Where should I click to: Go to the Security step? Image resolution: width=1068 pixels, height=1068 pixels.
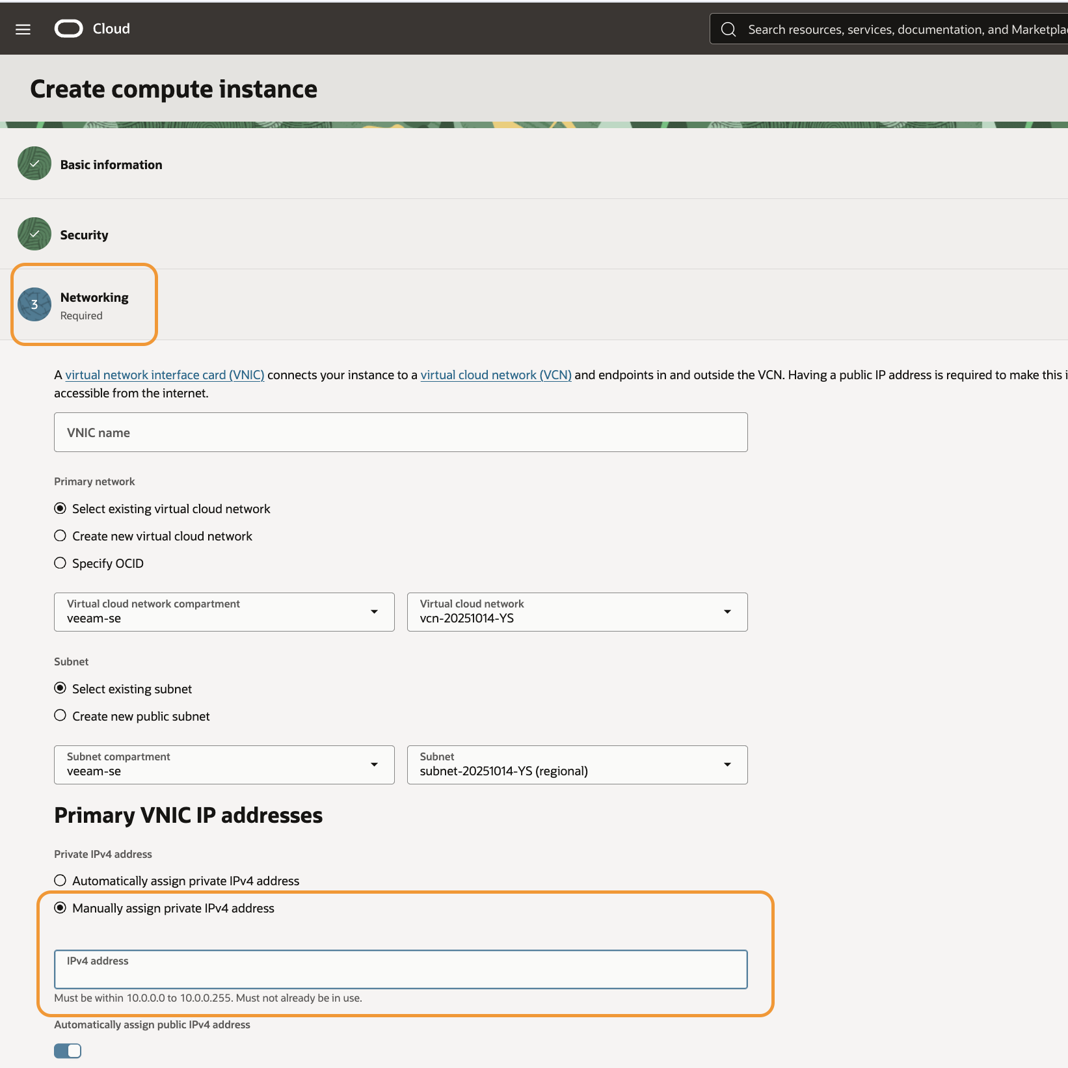click(x=84, y=235)
